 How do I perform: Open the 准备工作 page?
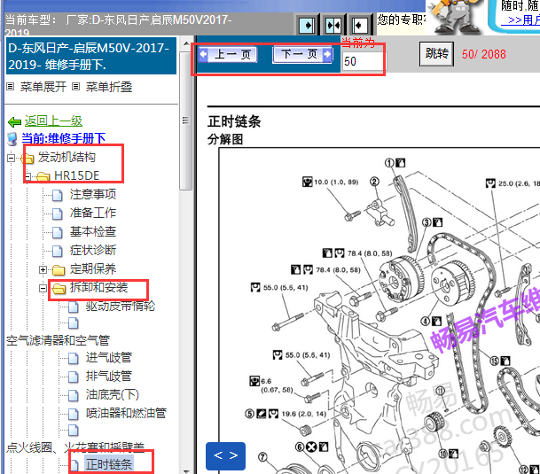[93, 213]
